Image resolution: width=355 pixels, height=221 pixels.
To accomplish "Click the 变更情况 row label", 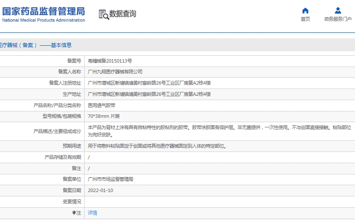I will pos(72,202).
